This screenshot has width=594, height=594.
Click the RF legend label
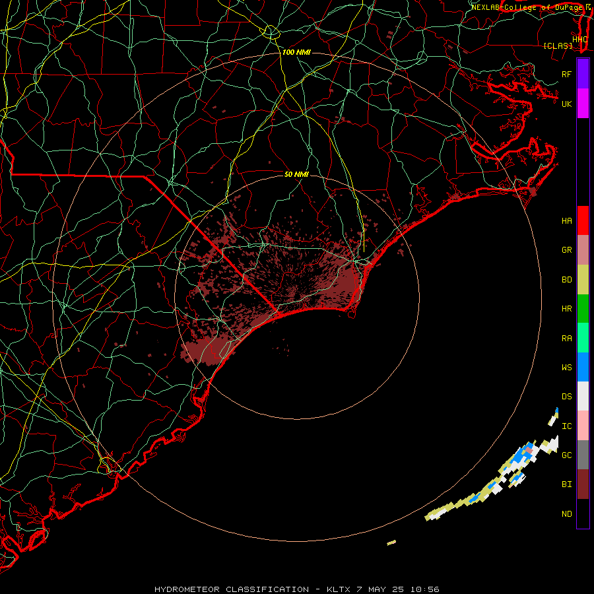click(x=566, y=74)
